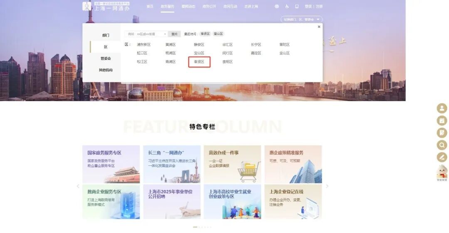Image resolution: width=449 pixels, height=233 pixels.
Task: Show previous featured column cards
Action: pos(78,186)
